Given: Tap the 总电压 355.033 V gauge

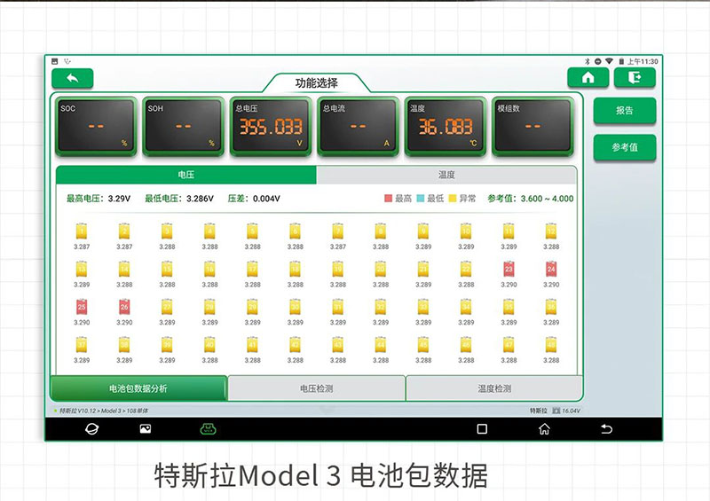Looking at the screenshot, I should (271, 126).
